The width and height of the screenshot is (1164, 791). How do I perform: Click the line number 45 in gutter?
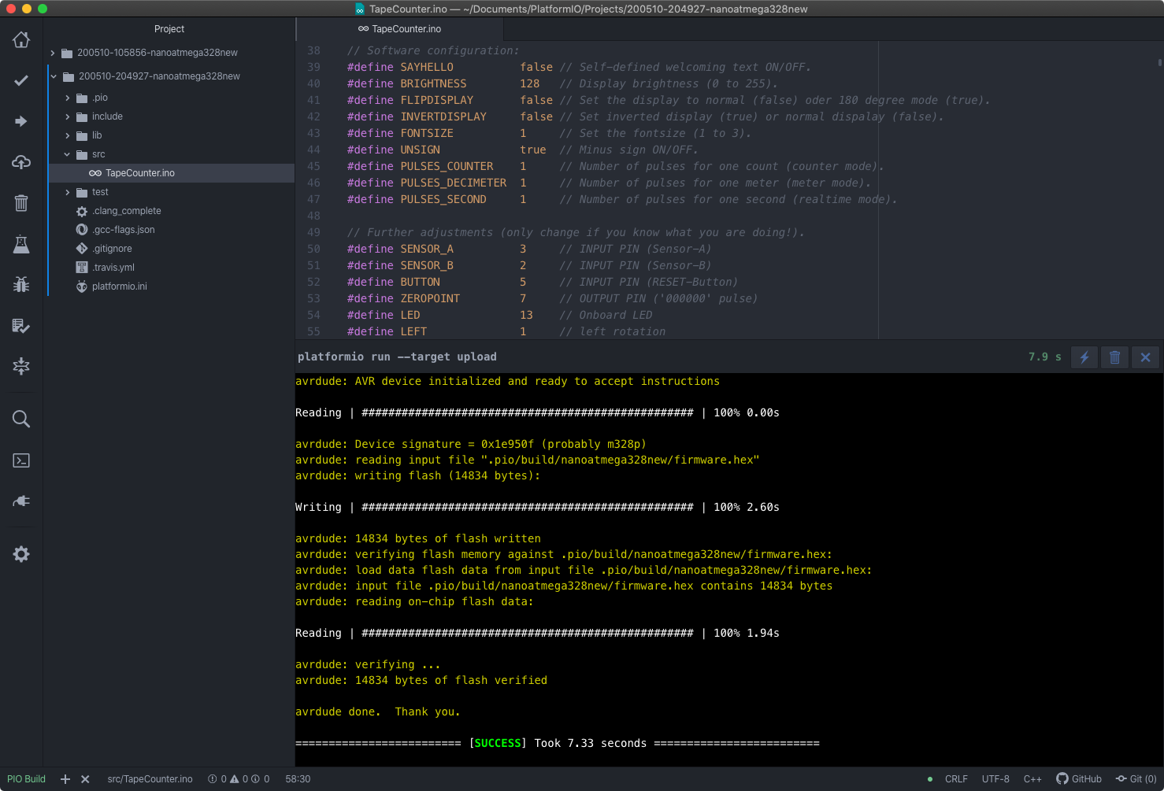tap(313, 166)
